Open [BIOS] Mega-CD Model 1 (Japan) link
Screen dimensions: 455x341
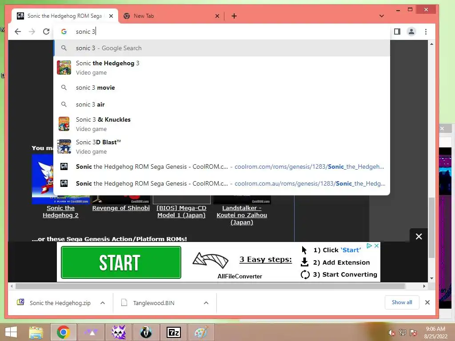181,212
